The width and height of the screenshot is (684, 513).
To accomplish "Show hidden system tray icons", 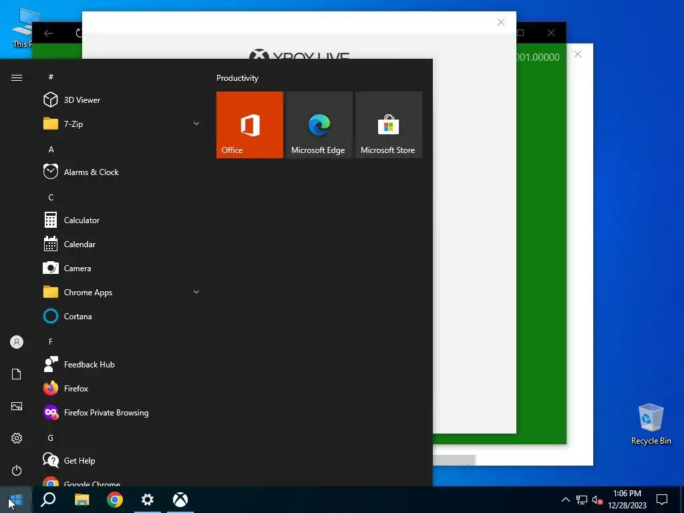I will [565, 500].
